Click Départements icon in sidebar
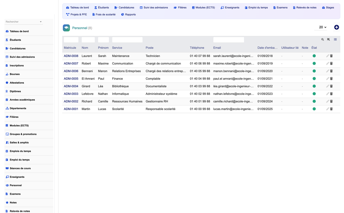Screen dimensions: 344x213 pyautogui.click(x=7, y=108)
